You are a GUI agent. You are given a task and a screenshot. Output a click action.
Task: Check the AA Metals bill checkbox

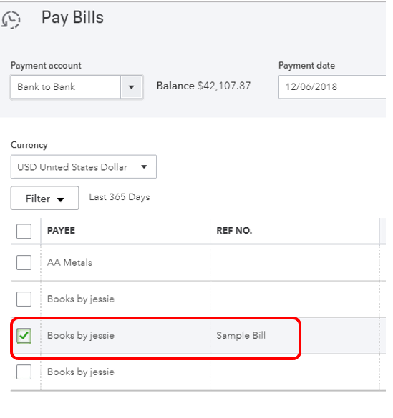24,262
